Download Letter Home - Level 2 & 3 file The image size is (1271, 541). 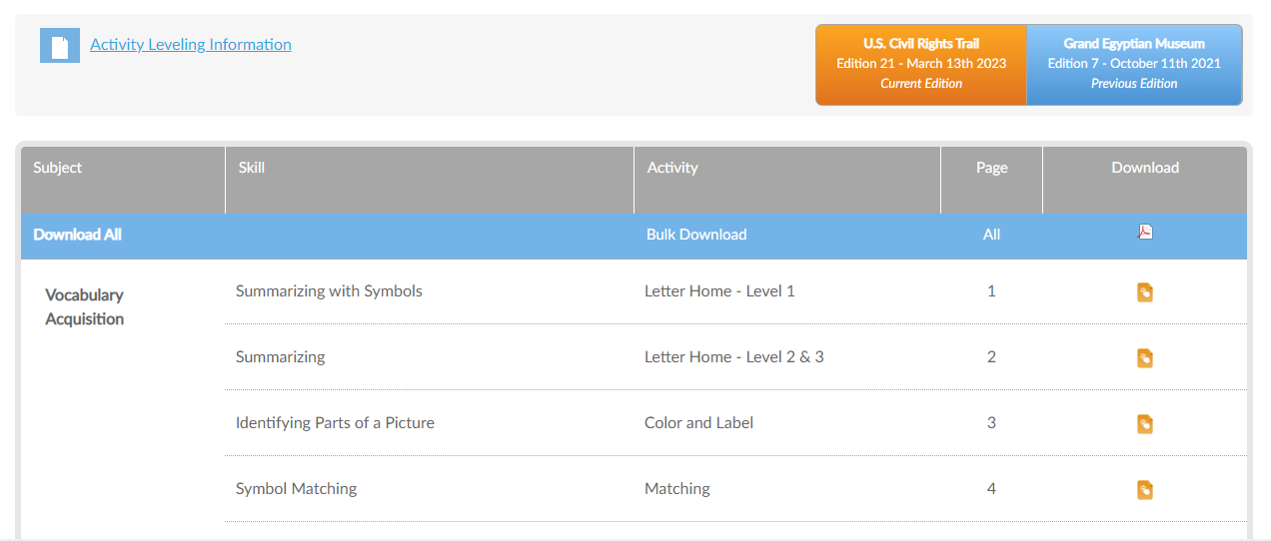[x=1145, y=358]
